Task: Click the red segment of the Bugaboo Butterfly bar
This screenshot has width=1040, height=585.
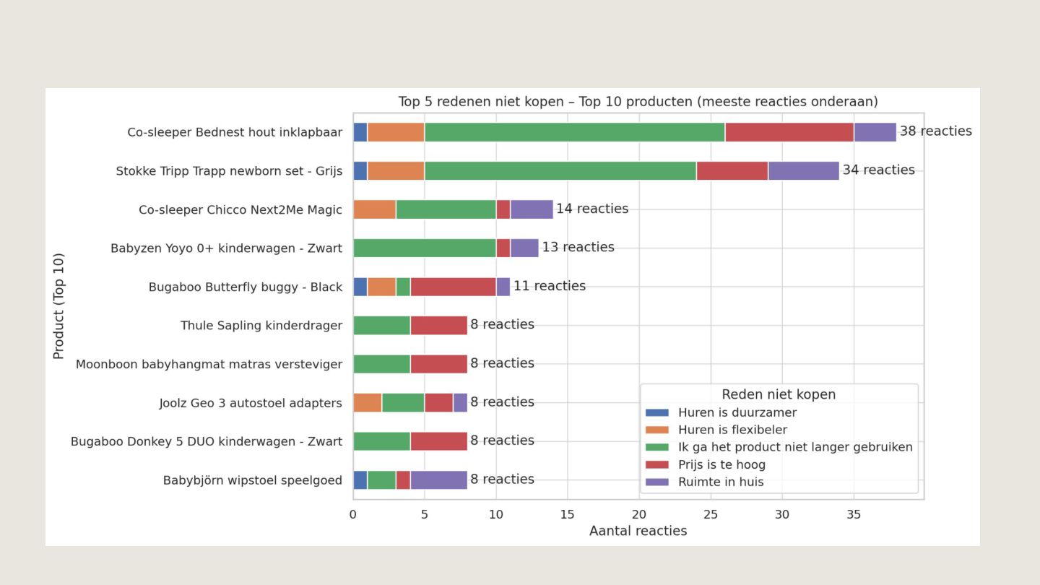Action: click(453, 287)
